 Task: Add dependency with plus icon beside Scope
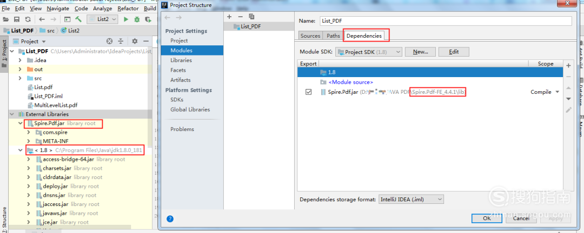point(568,66)
